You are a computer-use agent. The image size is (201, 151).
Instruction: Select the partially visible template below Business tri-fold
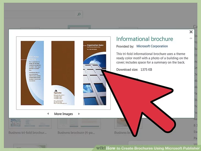click(26, 147)
